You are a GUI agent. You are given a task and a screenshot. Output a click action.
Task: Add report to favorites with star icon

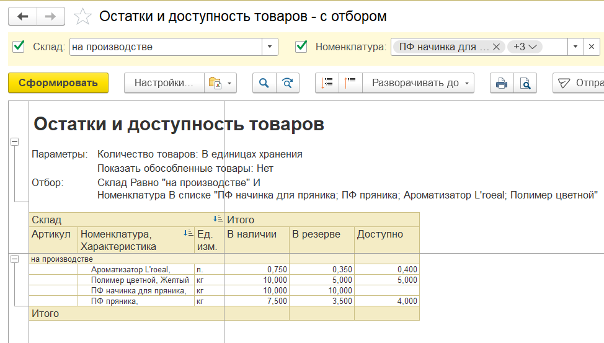tap(82, 17)
